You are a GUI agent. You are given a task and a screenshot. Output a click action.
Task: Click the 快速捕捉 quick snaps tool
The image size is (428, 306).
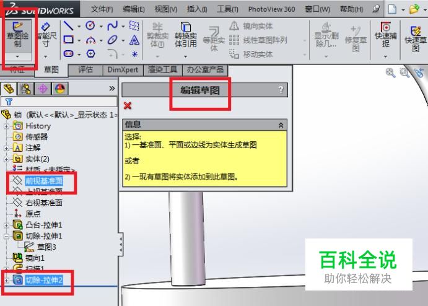[x=385, y=35]
